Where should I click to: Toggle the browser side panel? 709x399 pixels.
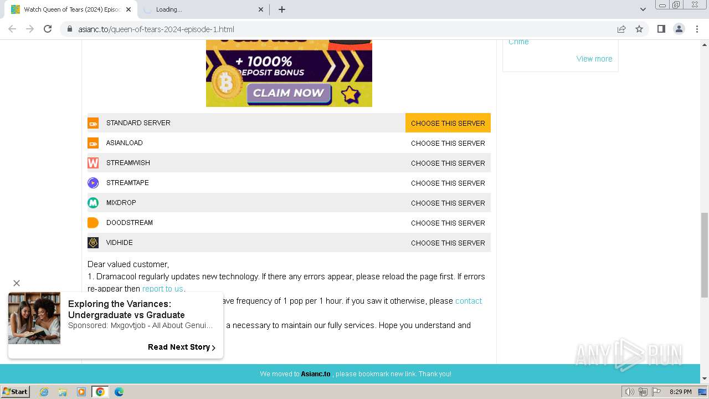pyautogui.click(x=661, y=29)
